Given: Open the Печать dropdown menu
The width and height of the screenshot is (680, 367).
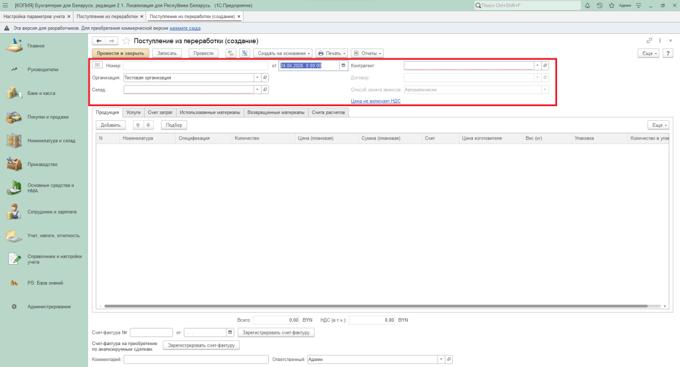Looking at the screenshot, I should click(331, 53).
